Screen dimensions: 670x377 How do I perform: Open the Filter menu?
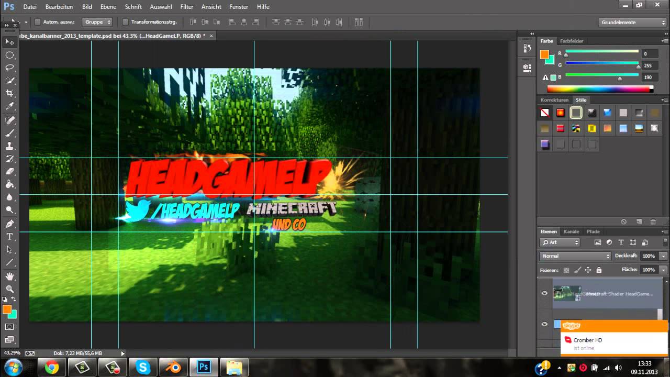(186, 7)
